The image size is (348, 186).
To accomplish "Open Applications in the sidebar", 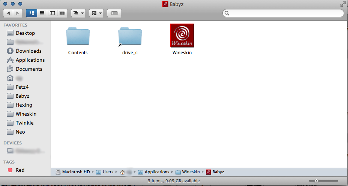I will pos(30,60).
